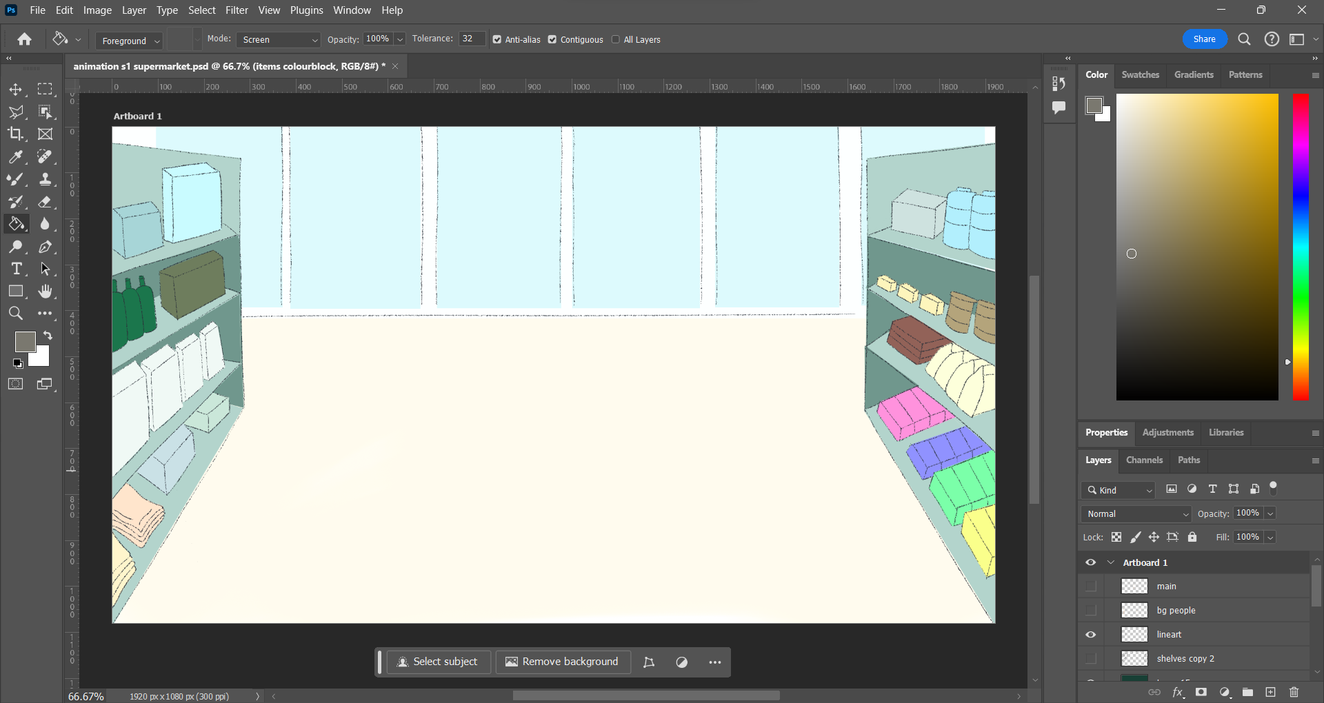Hide the lineart layer
1324x703 pixels.
[x=1091, y=635]
